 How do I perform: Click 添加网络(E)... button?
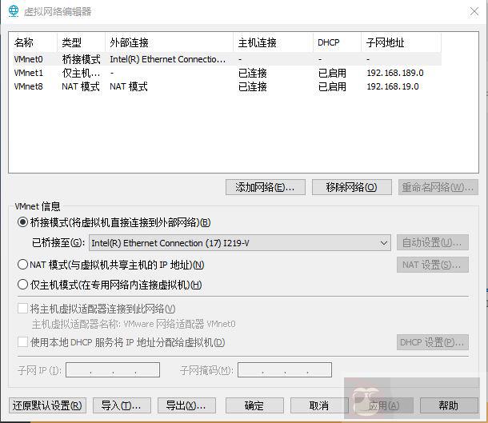[265, 187]
